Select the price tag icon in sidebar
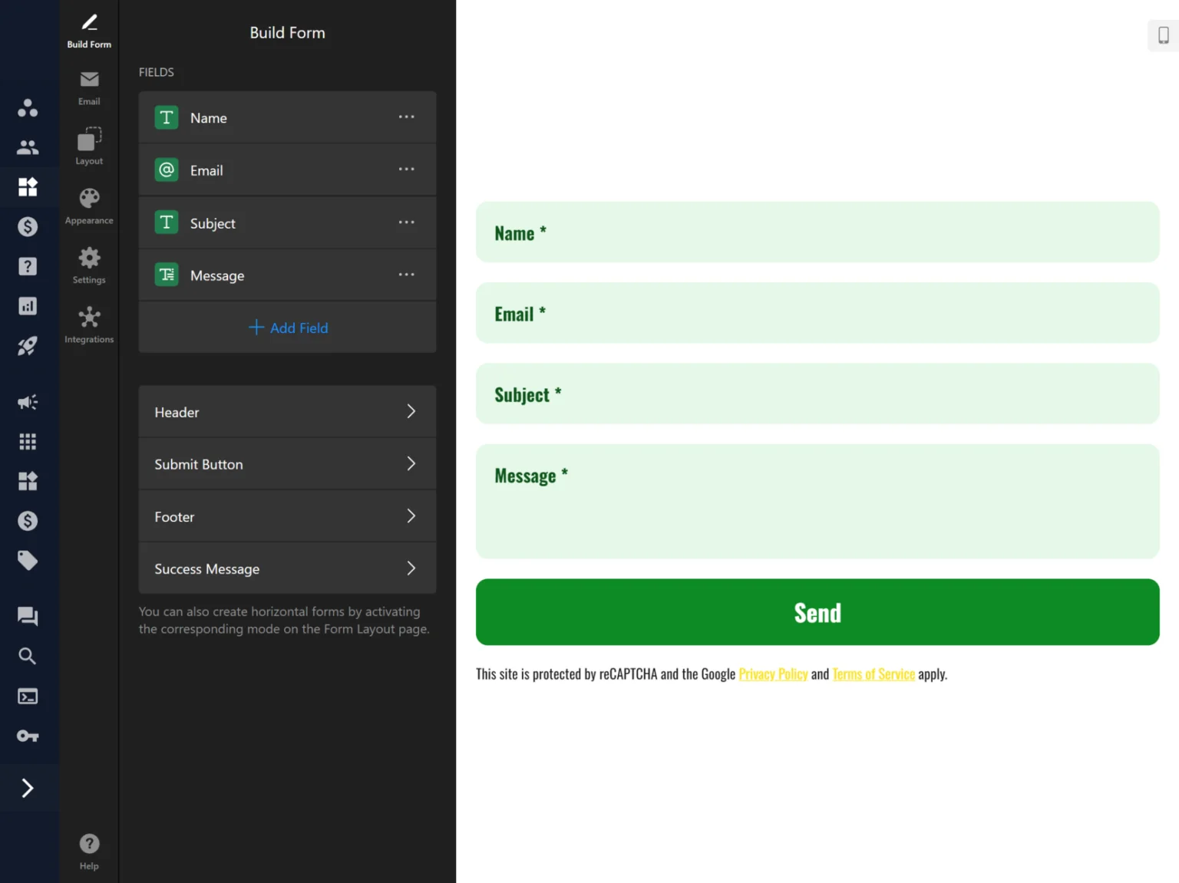The width and height of the screenshot is (1179, 883). point(28,560)
